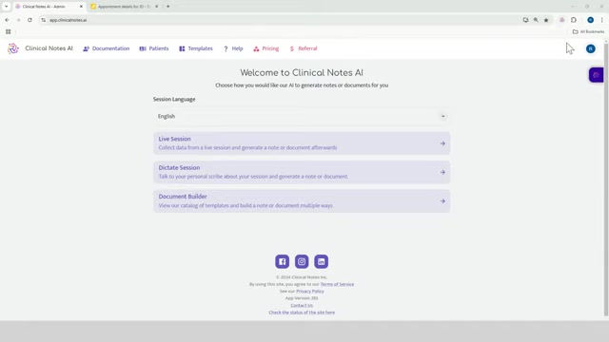Open the browser extensions puzzle icon

574,20
